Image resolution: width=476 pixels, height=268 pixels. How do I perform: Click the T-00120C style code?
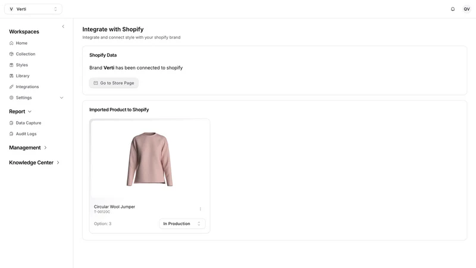pos(102,212)
